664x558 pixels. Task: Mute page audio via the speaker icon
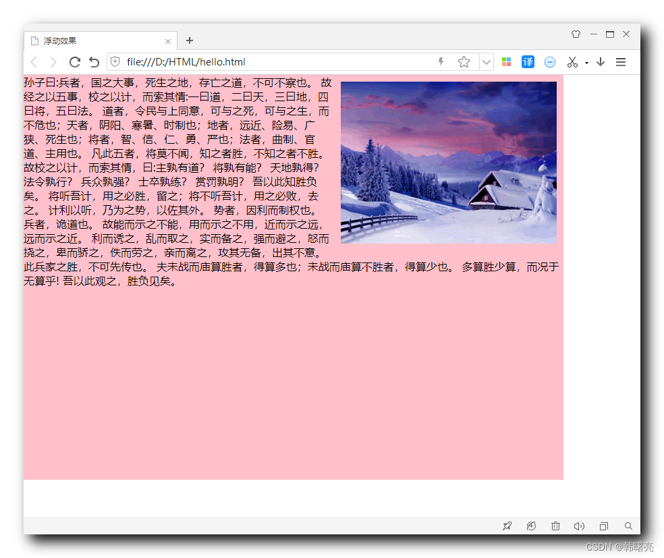579,526
